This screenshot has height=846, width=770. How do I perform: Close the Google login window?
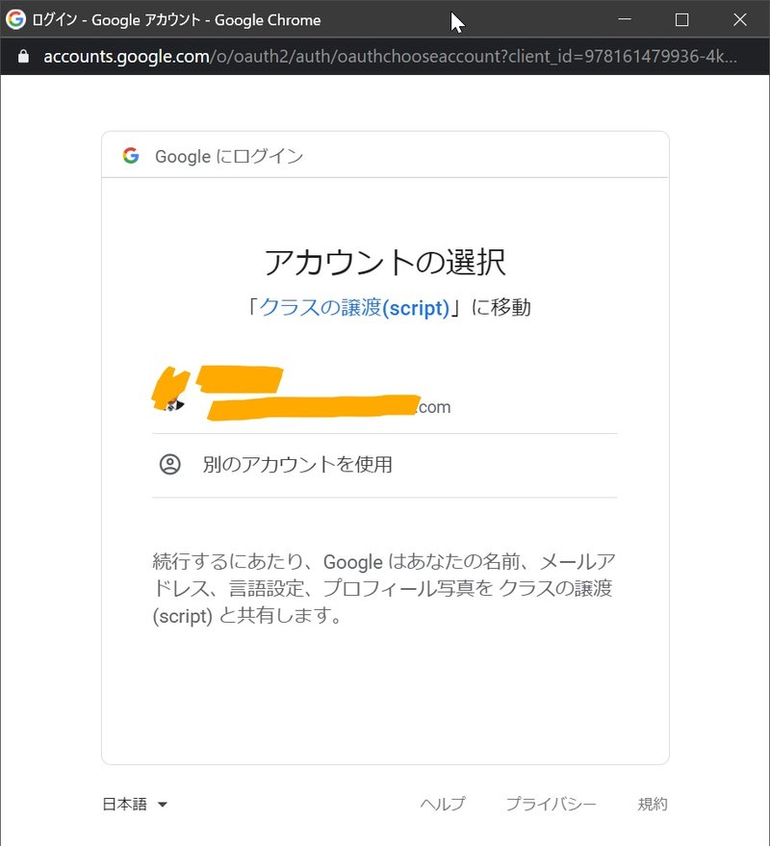point(740,19)
